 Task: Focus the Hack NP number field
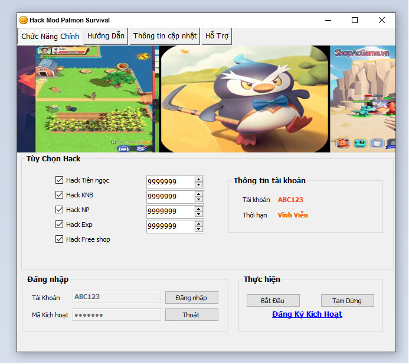[171, 212]
